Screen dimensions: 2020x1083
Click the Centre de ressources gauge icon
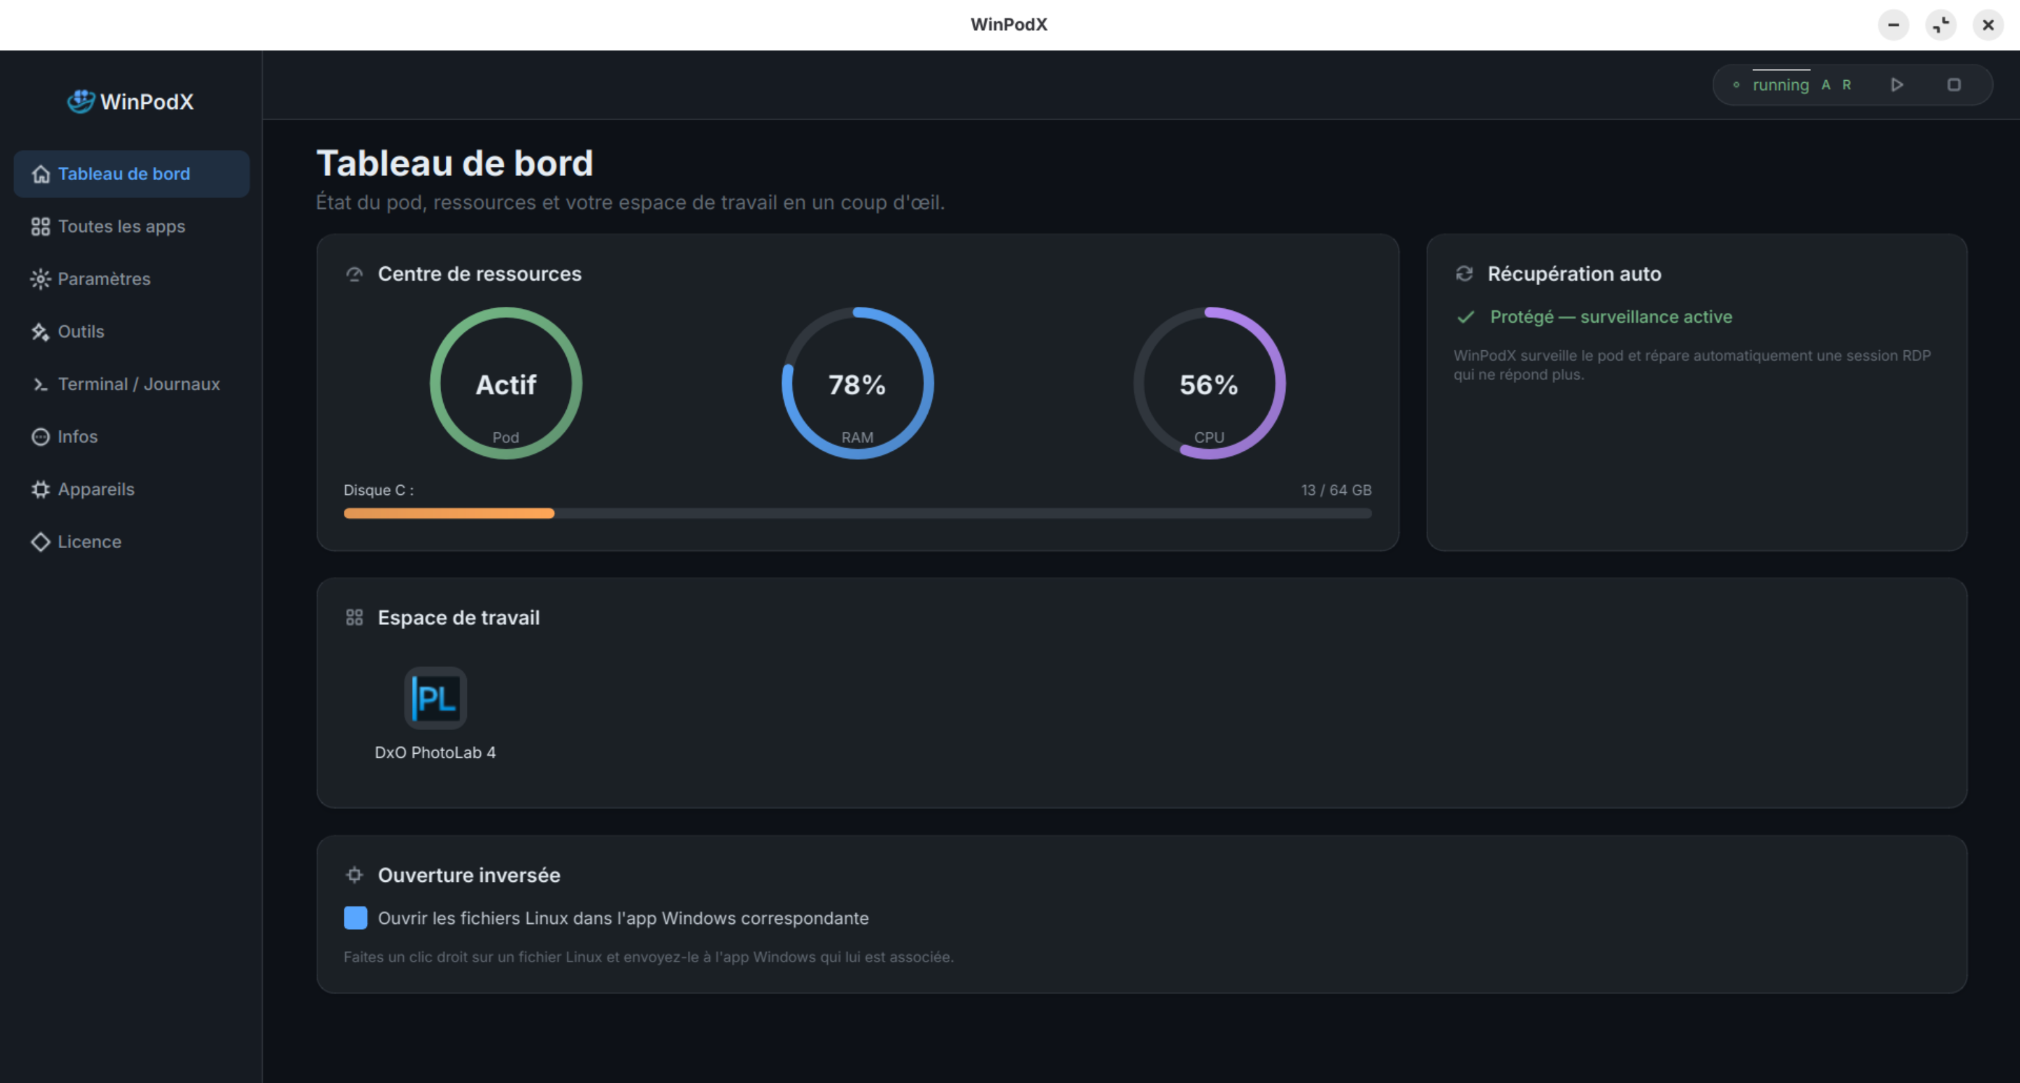[354, 273]
